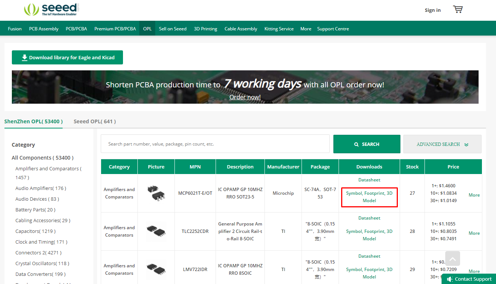The width and height of the screenshot is (496, 284).
Task: Select Audio Devices category
Action: click(x=37, y=199)
